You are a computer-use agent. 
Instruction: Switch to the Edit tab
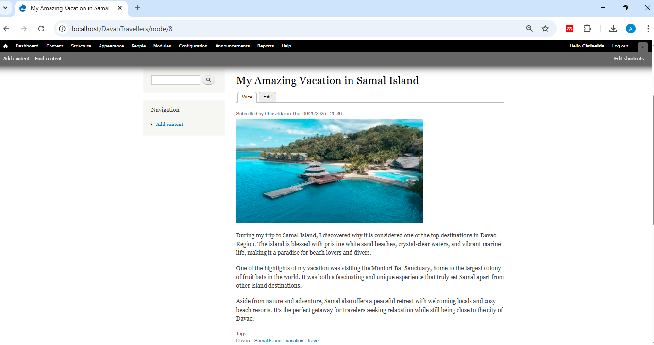point(268,97)
